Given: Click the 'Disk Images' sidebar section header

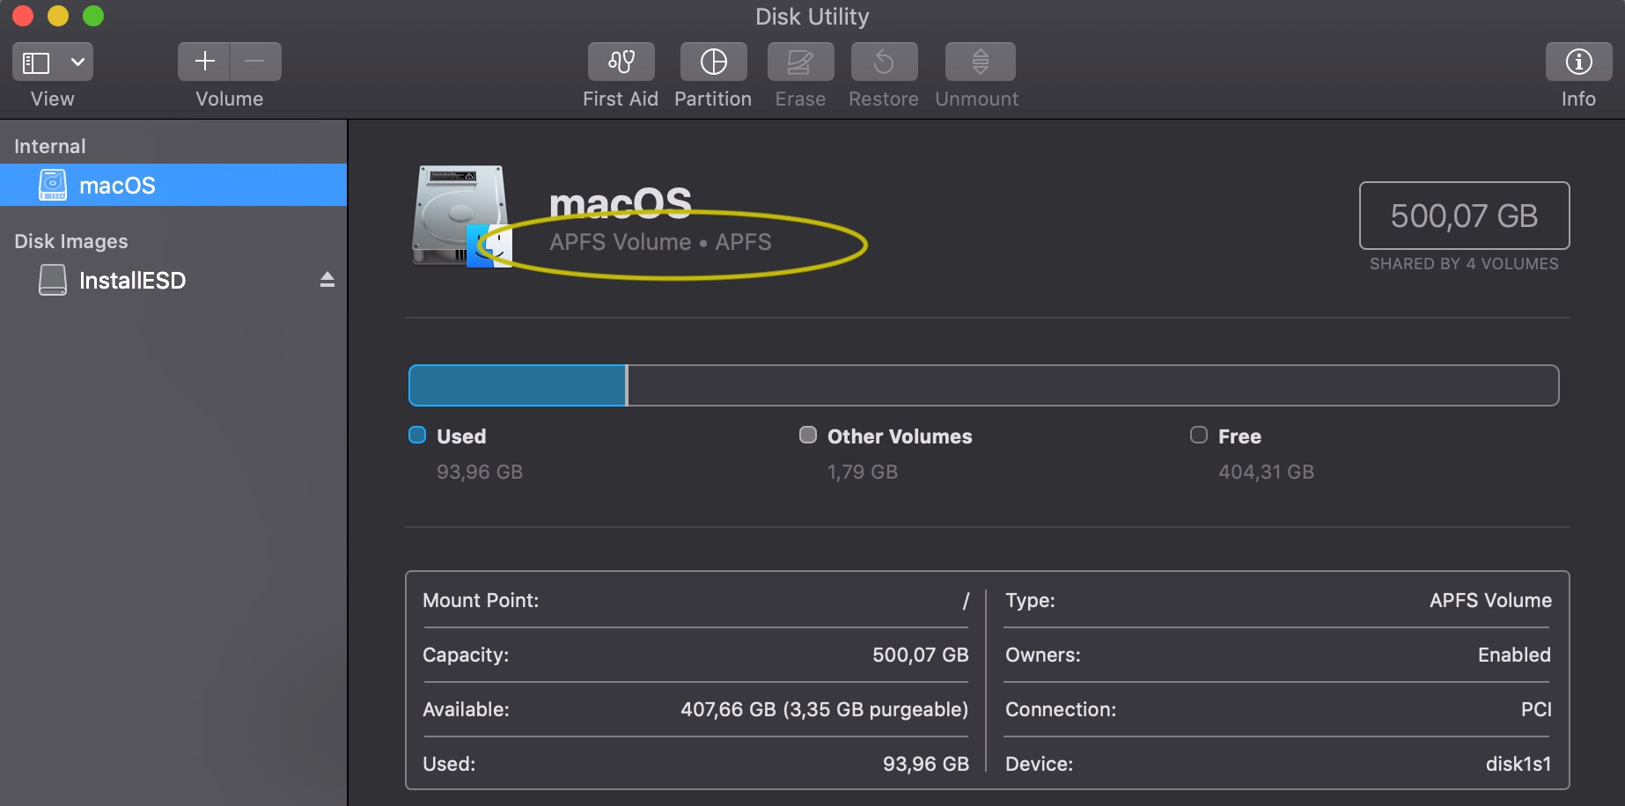Looking at the screenshot, I should (x=71, y=241).
